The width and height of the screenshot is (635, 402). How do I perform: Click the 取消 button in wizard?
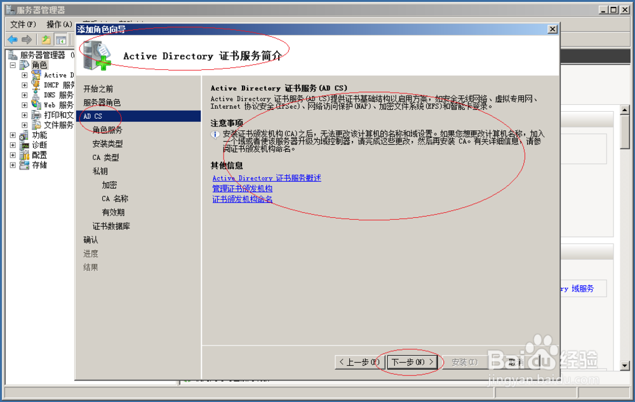coord(516,362)
